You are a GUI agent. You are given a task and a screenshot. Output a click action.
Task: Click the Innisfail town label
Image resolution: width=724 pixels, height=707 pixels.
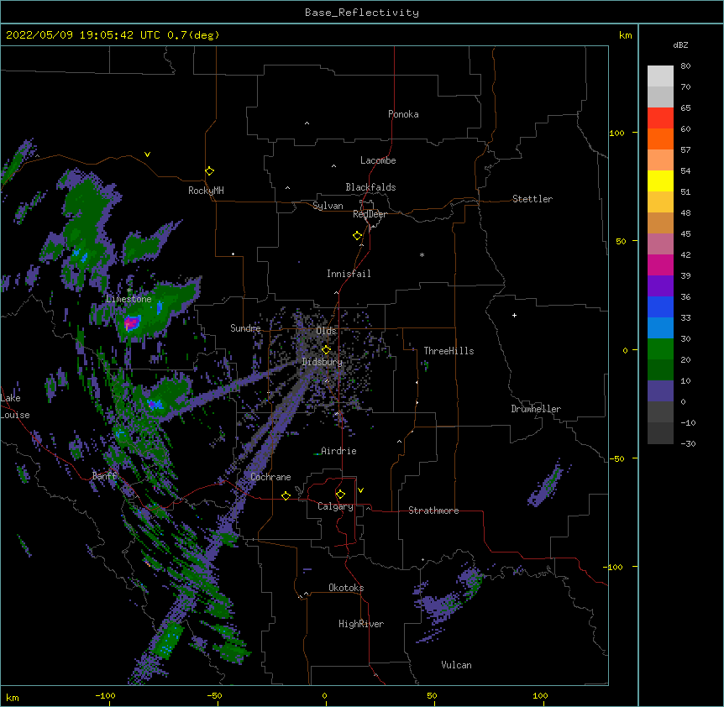click(349, 274)
